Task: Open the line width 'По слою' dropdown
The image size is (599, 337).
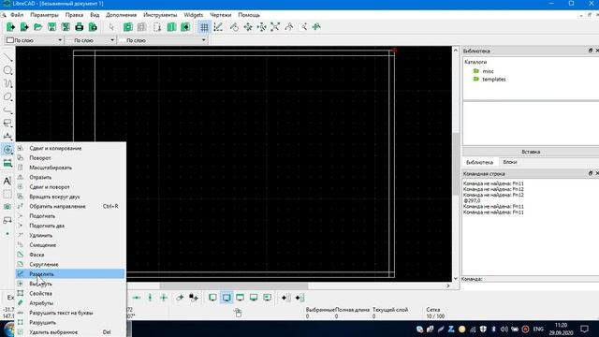Action: click(x=90, y=40)
